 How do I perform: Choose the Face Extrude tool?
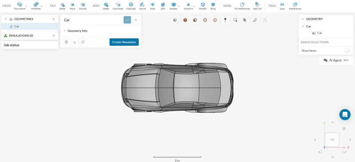[83, 6]
